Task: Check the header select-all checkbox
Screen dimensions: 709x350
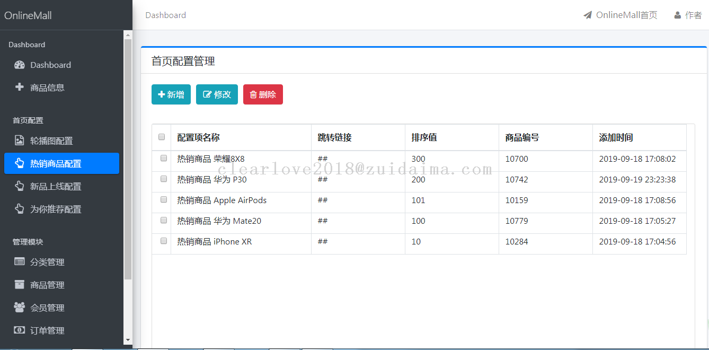Action: [x=161, y=137]
